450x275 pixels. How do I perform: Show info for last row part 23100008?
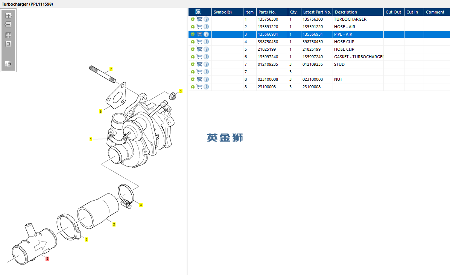point(206,87)
